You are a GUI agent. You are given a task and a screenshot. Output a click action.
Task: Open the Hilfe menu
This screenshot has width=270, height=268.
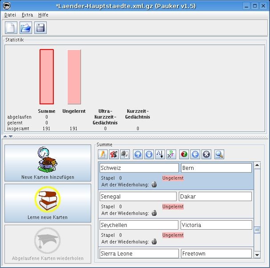[x=43, y=15]
